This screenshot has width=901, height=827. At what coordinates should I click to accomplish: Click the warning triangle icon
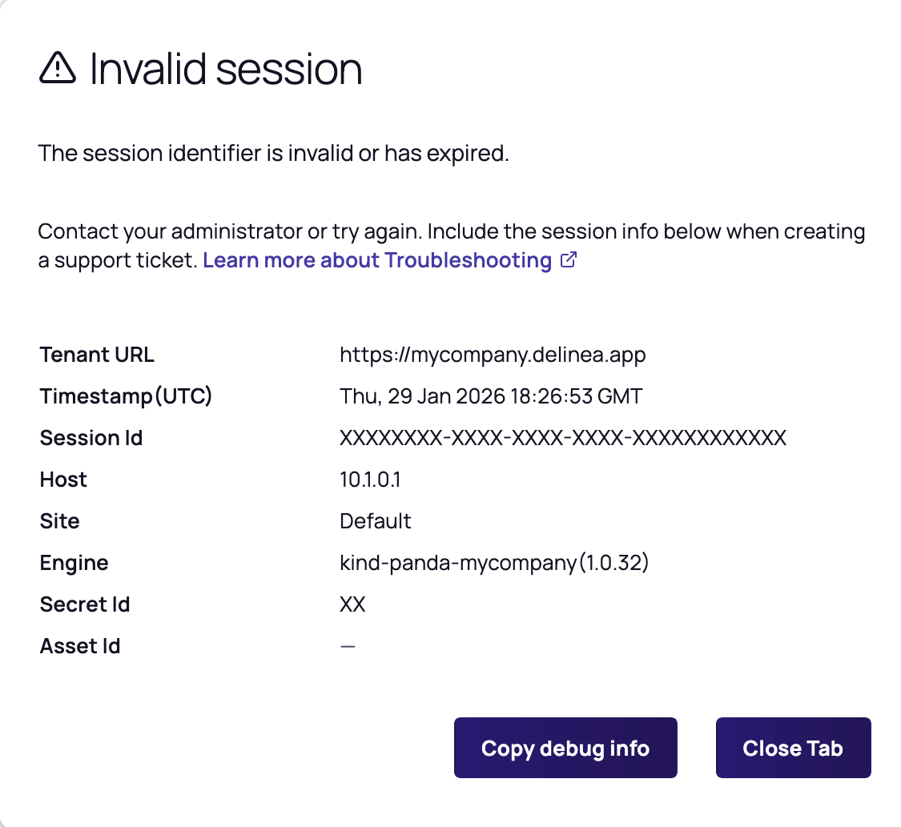pos(58,67)
